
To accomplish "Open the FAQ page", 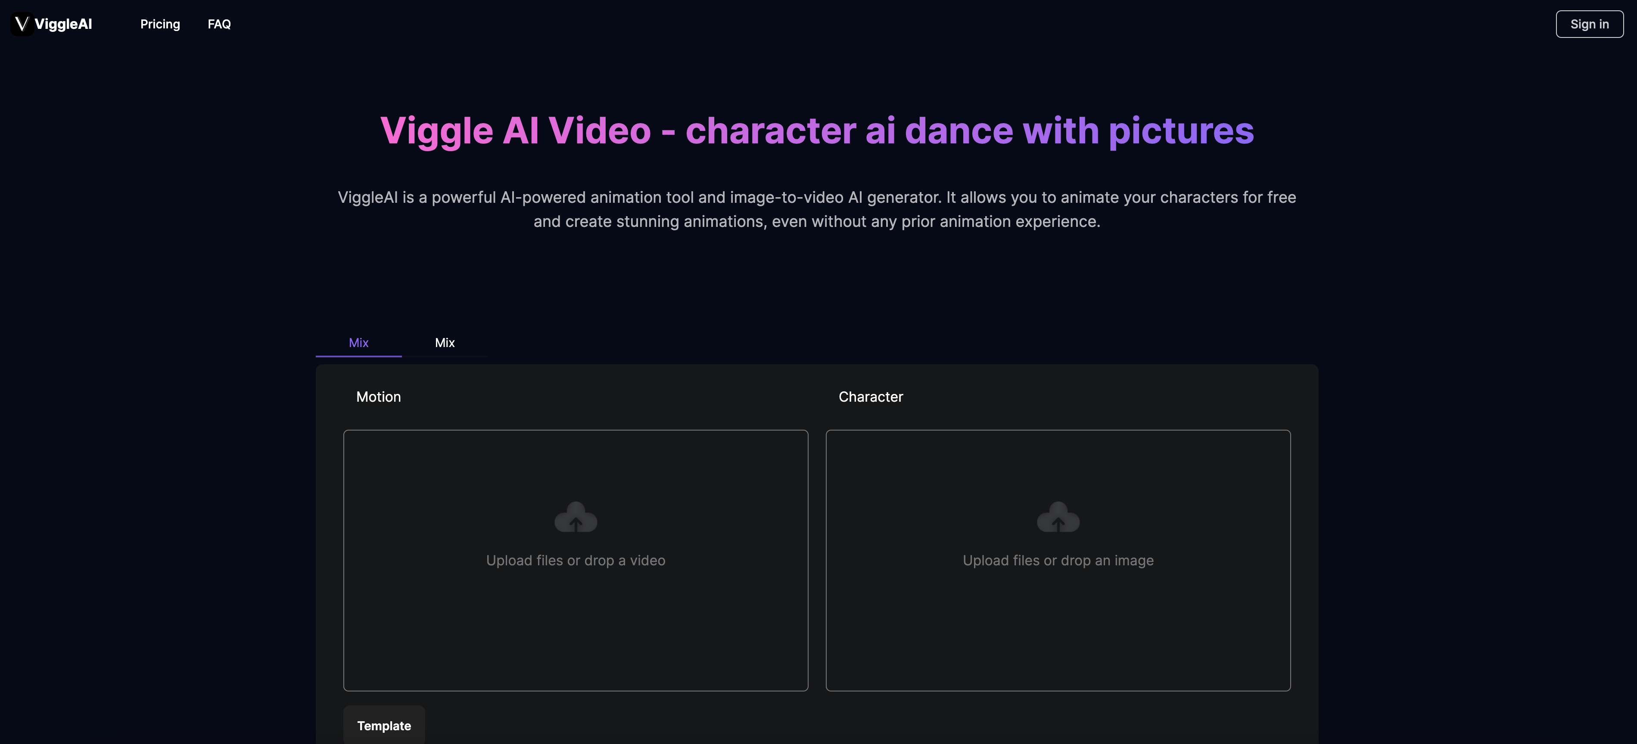I will point(219,24).
